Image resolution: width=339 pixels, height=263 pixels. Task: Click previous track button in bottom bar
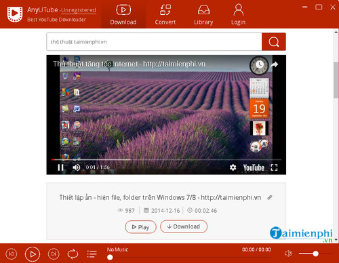[11, 254]
